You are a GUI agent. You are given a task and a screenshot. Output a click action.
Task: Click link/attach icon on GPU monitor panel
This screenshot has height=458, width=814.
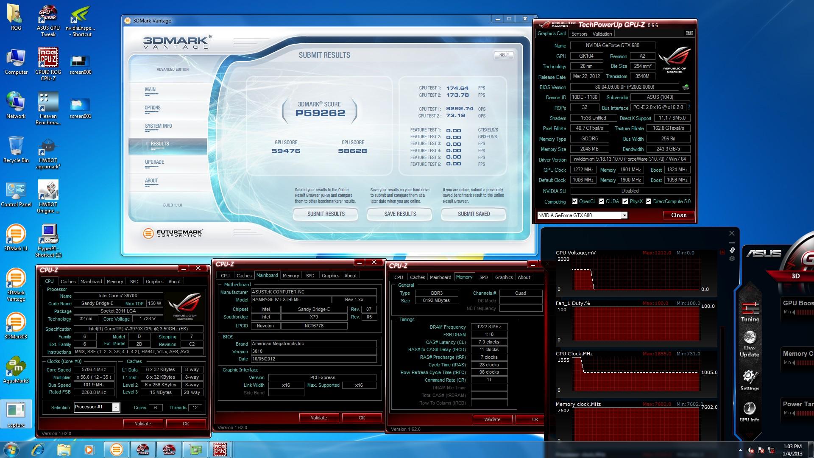732,250
